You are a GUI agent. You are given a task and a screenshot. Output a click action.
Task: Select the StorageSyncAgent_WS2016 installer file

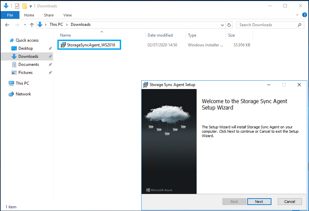click(89, 45)
